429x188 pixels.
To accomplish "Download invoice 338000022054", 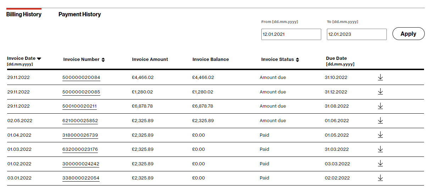I will click(x=380, y=178).
